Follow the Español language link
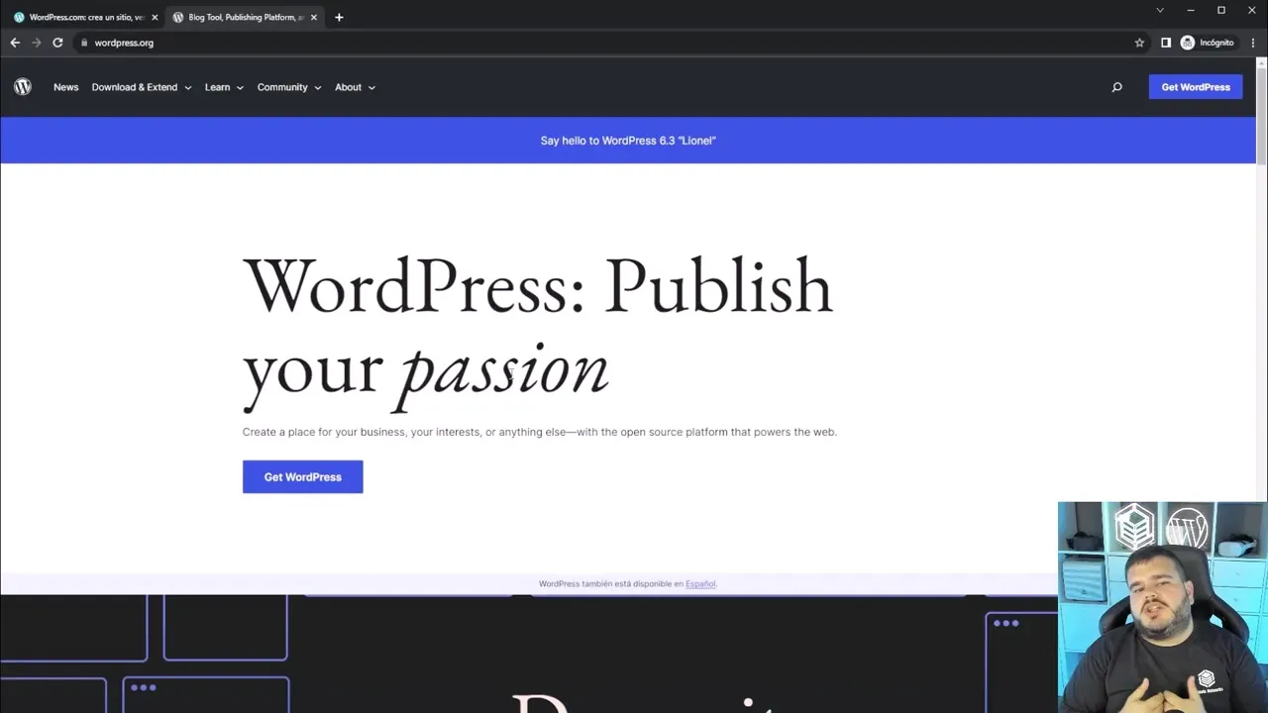1268x713 pixels. 699,584
